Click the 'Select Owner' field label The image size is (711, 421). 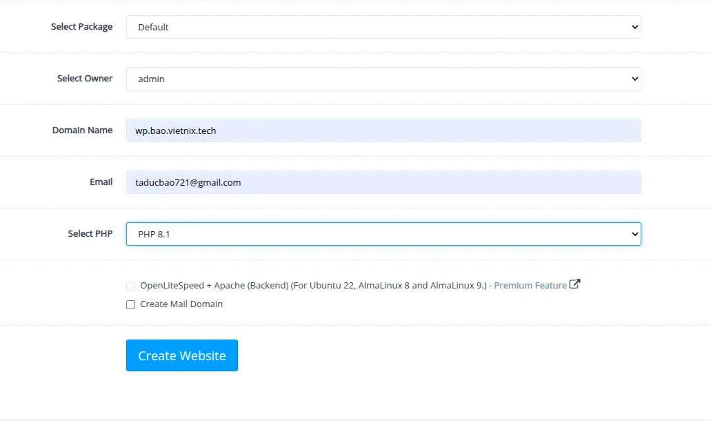(85, 79)
